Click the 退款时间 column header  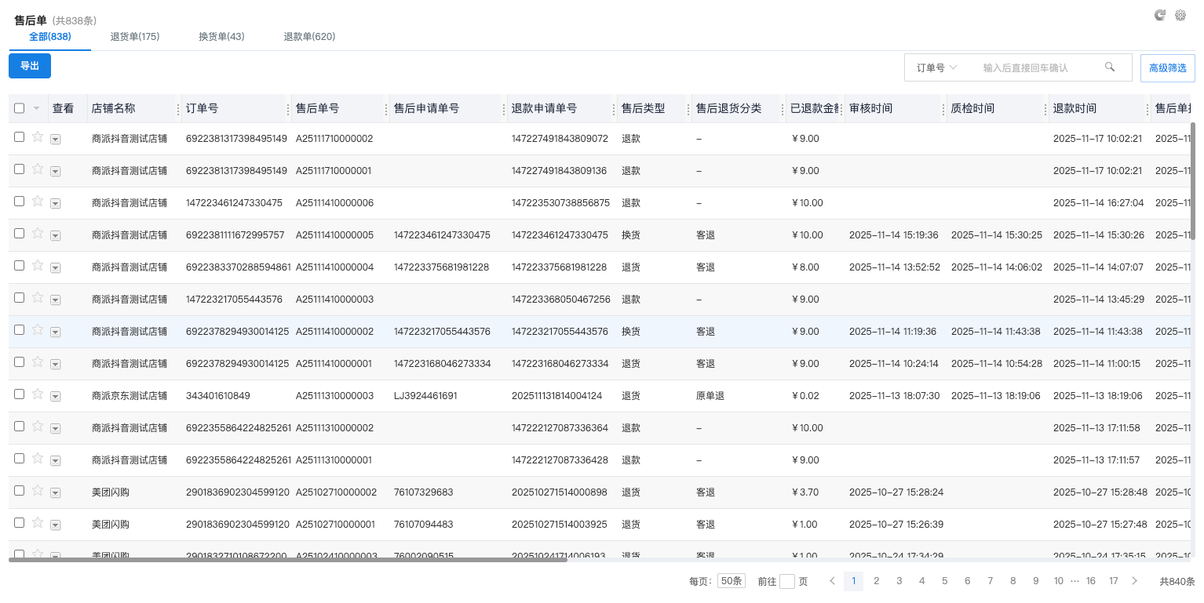(1074, 108)
